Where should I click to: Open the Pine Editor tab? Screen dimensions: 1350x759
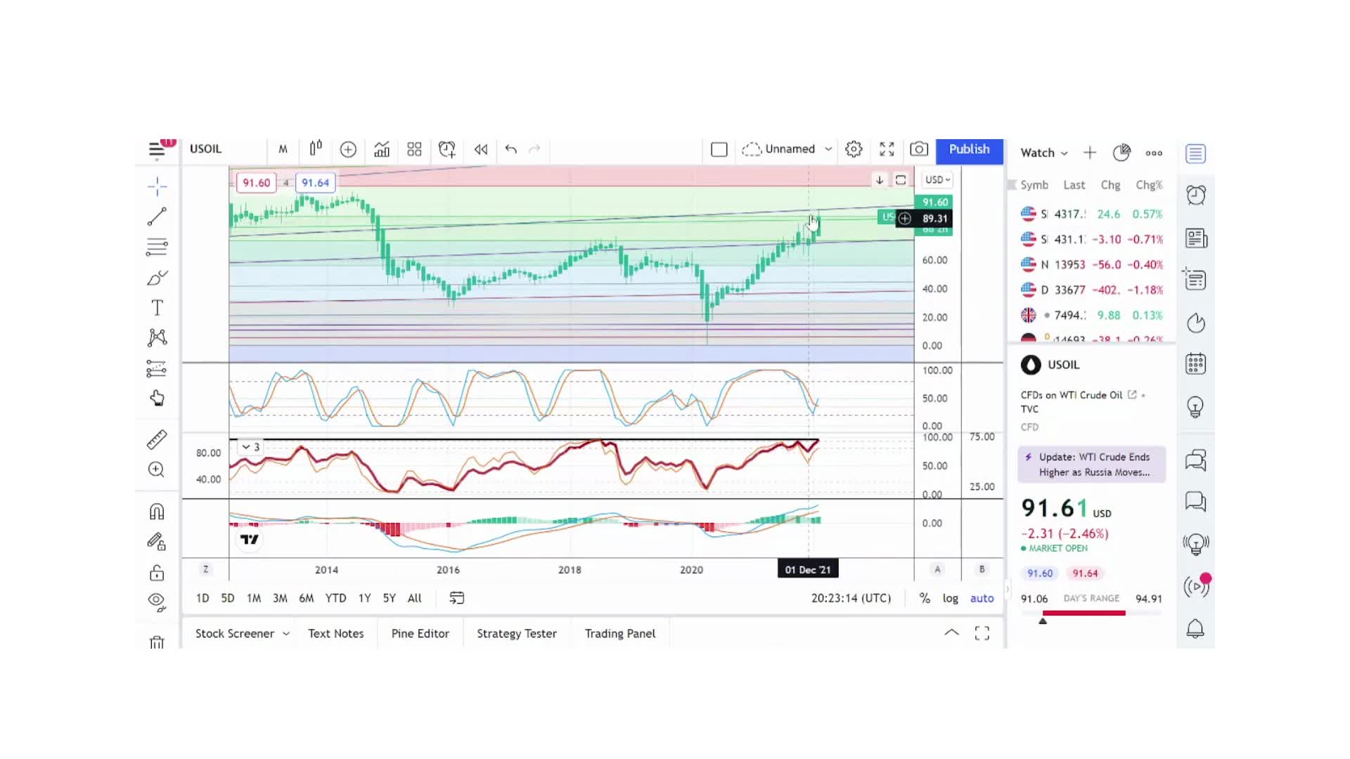click(420, 633)
